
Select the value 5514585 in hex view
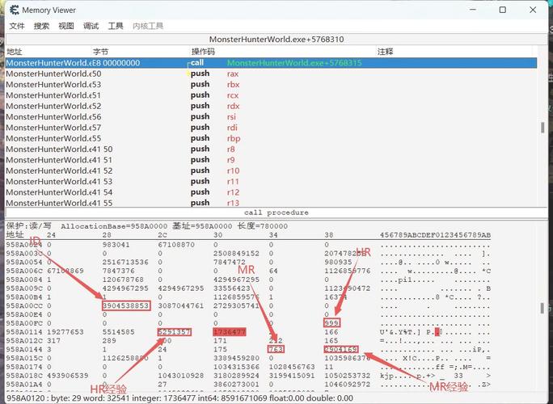click(x=119, y=332)
